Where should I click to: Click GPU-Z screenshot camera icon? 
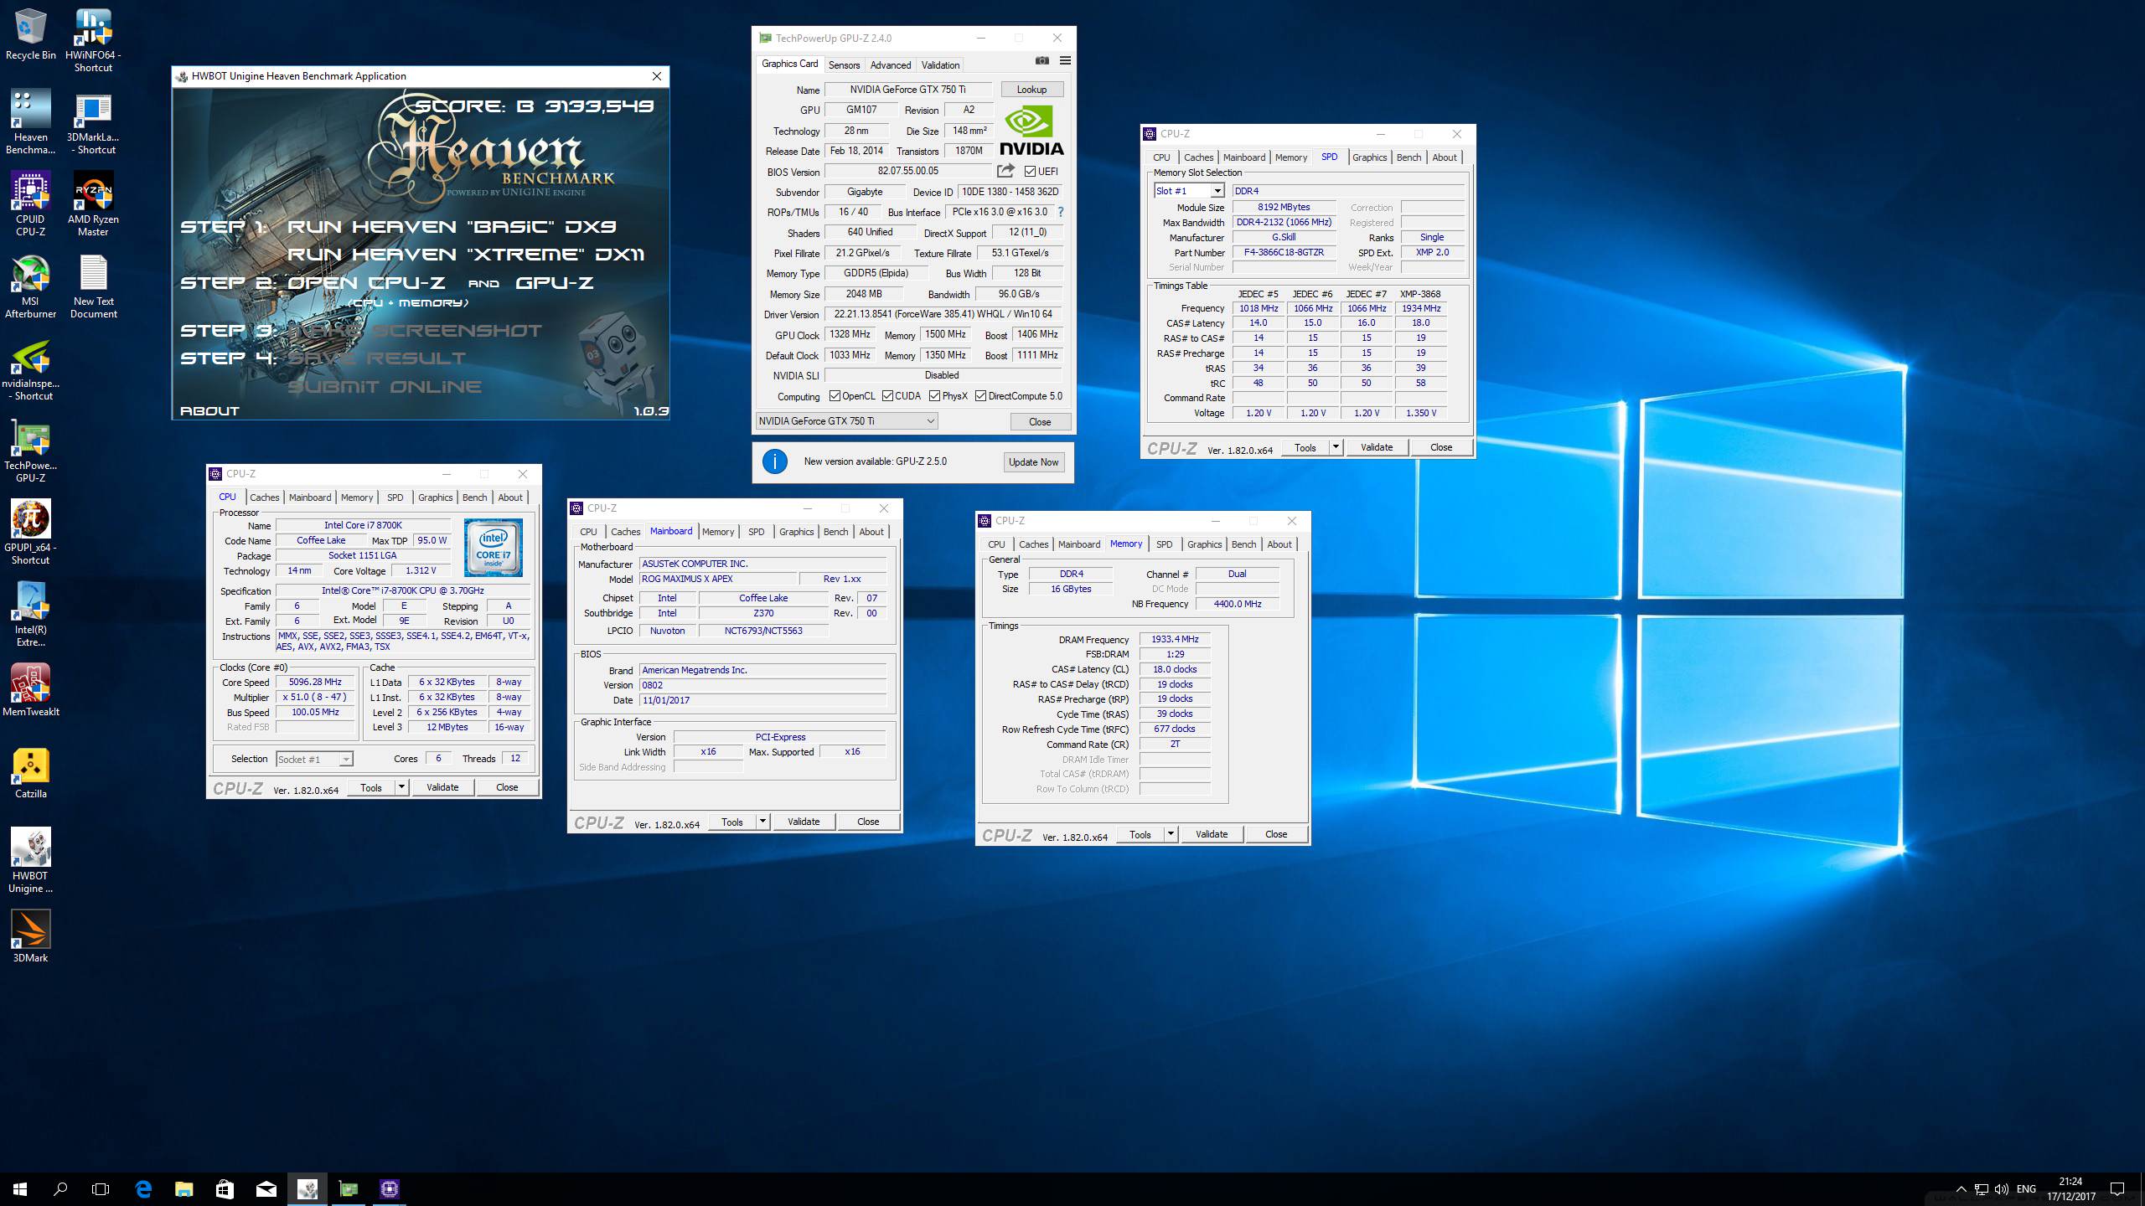tap(1041, 60)
